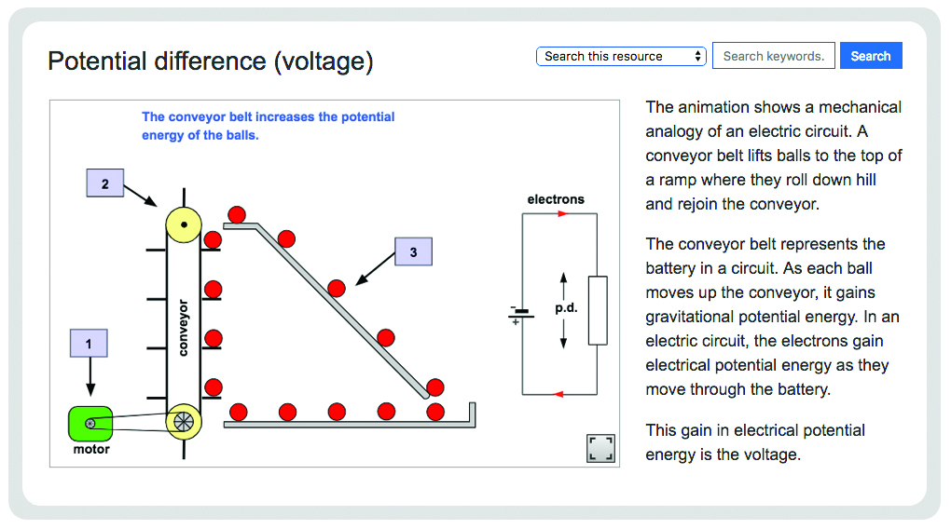
Task: Click the resistor in the circuit diagram
Action: [598, 310]
